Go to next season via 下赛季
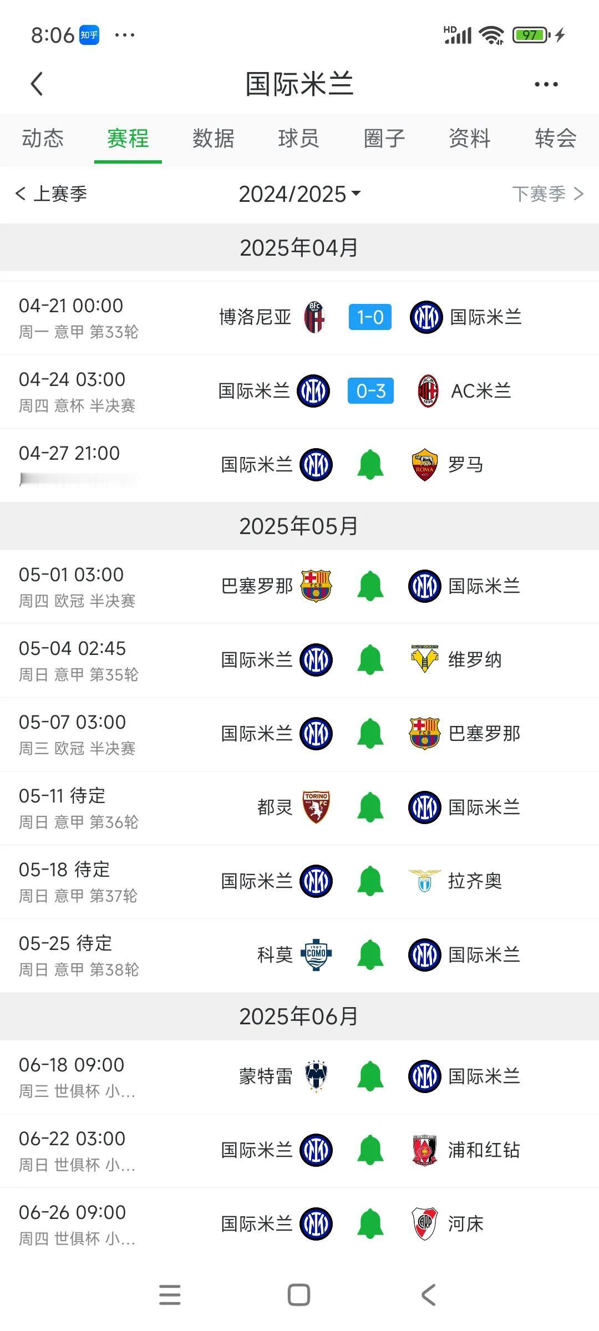This screenshot has height=1331, width=599. [x=548, y=194]
